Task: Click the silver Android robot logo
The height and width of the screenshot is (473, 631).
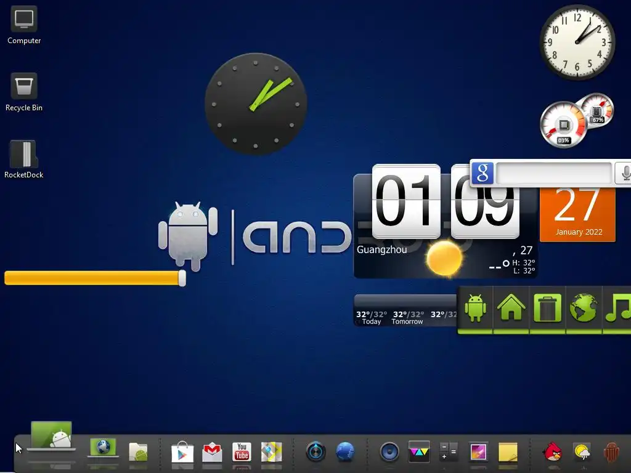Action: point(188,236)
